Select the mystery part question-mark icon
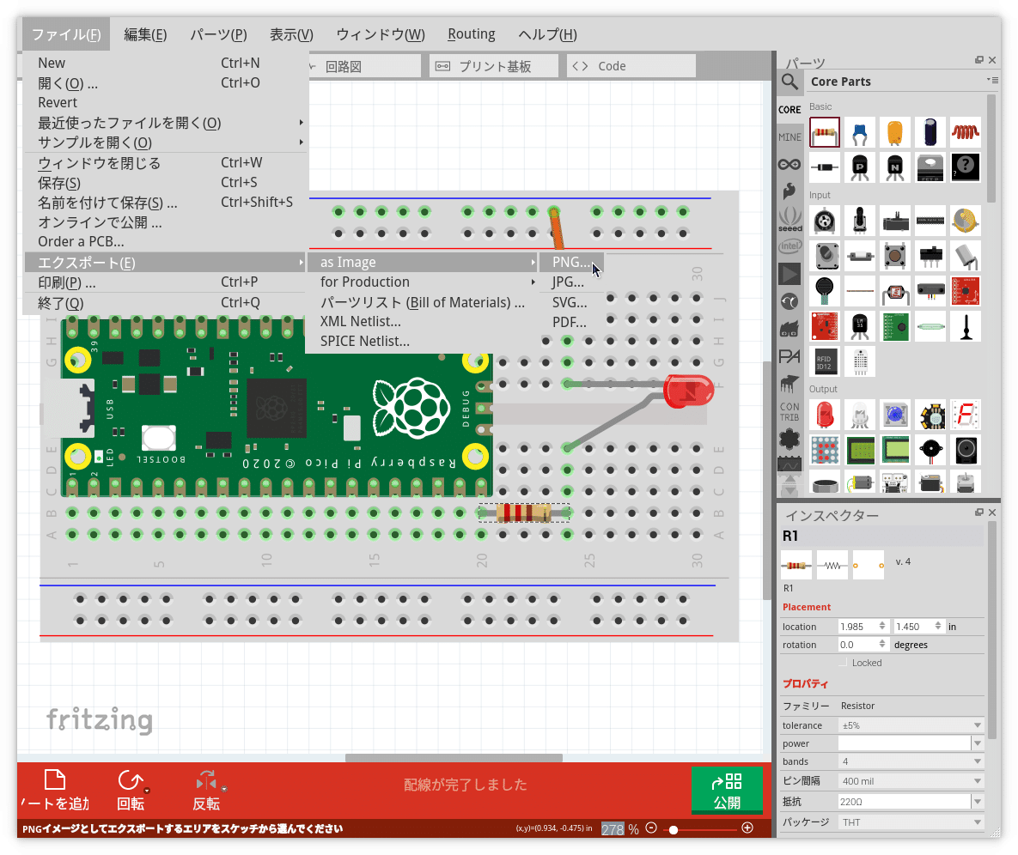The height and width of the screenshot is (855, 1018). [x=966, y=167]
